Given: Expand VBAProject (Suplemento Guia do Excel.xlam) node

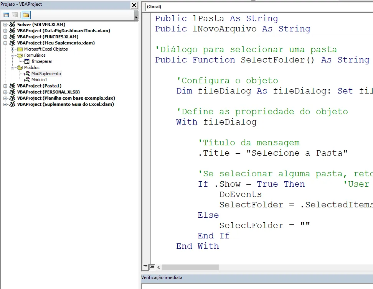Looking at the screenshot, I should click(x=5, y=104).
